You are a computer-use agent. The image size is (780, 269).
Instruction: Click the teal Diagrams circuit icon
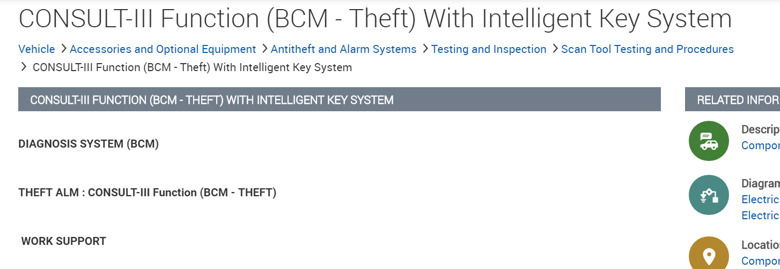(x=709, y=195)
